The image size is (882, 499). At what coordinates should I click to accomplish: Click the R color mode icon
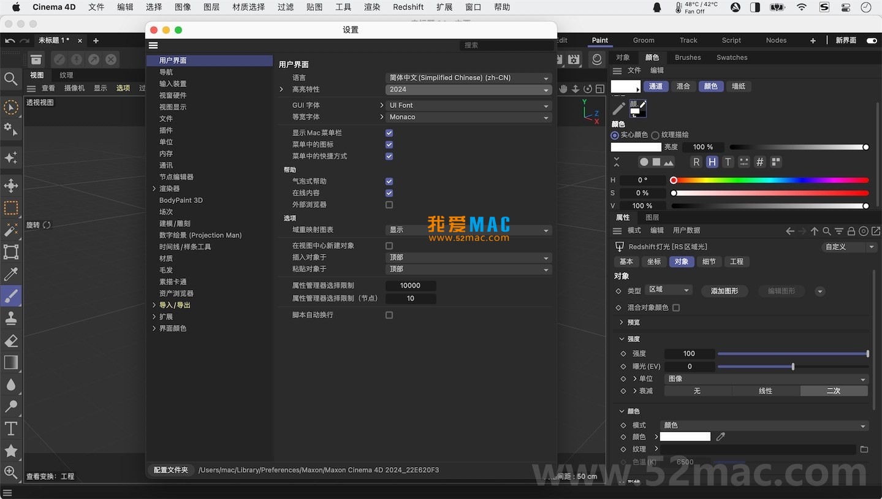pos(696,162)
